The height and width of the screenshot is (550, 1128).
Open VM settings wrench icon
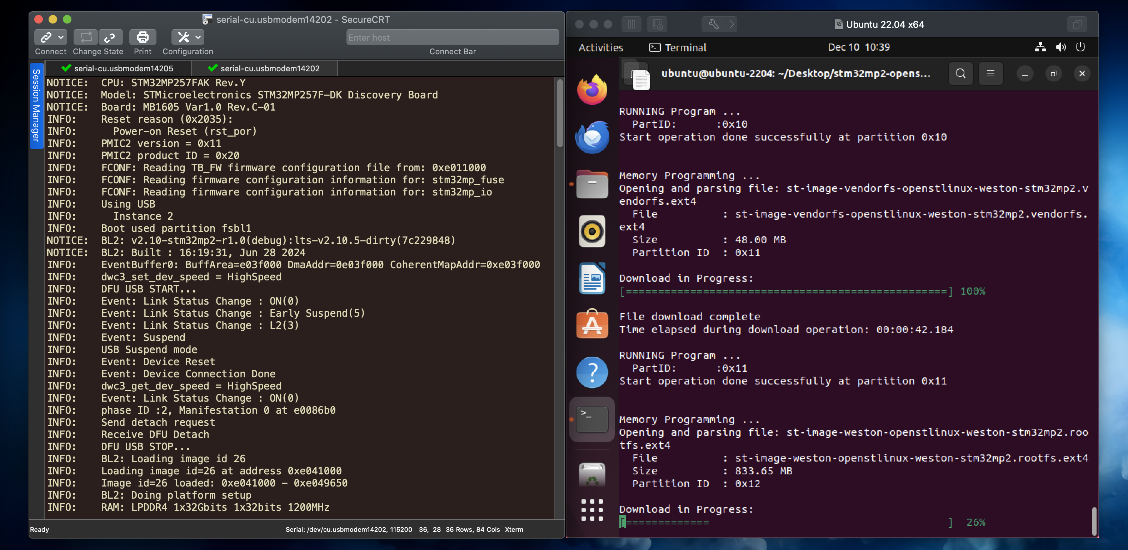[x=713, y=24]
